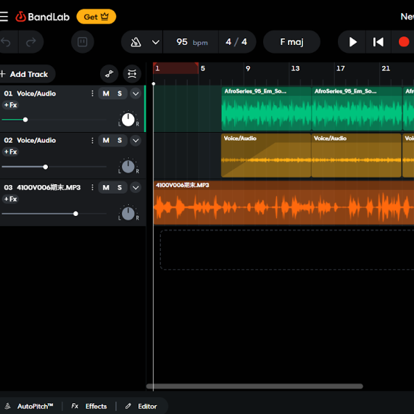Click the redo arrow icon

point(31,42)
